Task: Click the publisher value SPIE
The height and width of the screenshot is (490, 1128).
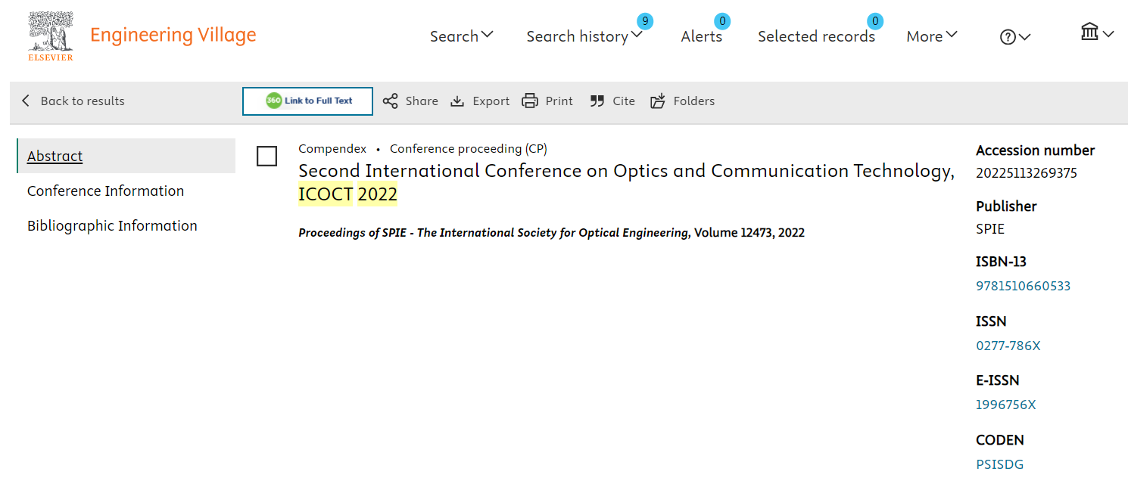Action: (990, 228)
